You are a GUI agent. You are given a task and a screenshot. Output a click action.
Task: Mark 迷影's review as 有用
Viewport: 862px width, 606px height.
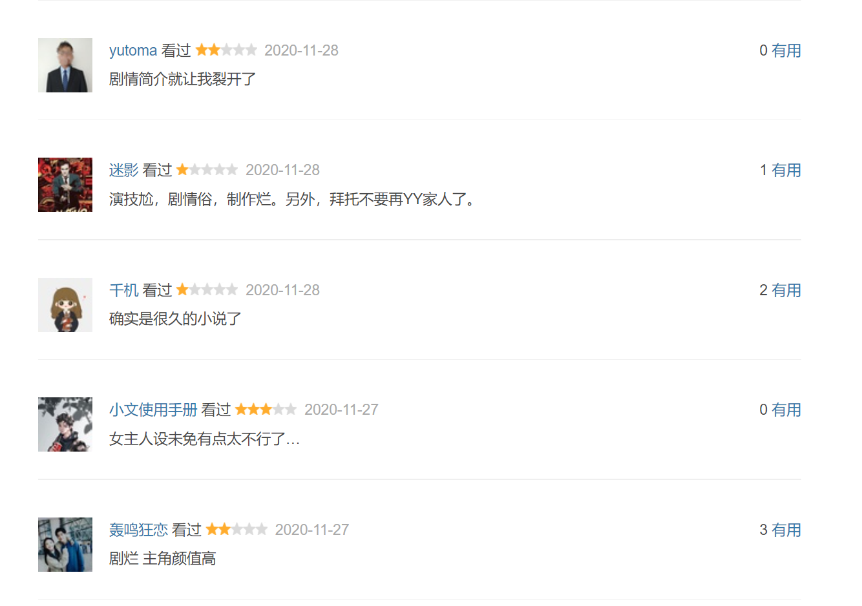(x=786, y=170)
